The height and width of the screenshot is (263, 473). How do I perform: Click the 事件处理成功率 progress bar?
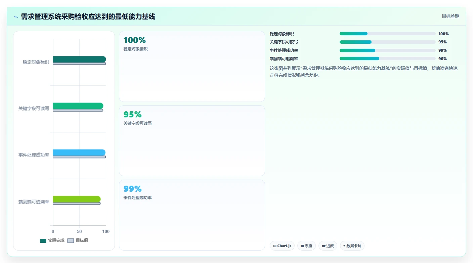tap(387, 50)
